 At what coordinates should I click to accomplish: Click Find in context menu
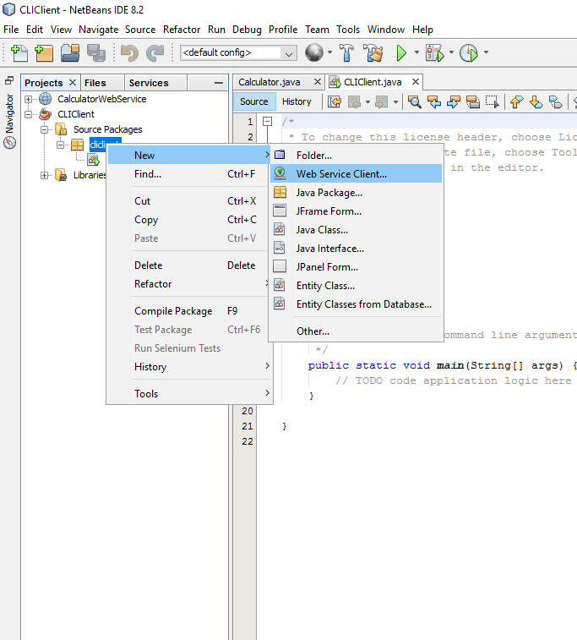point(189,174)
